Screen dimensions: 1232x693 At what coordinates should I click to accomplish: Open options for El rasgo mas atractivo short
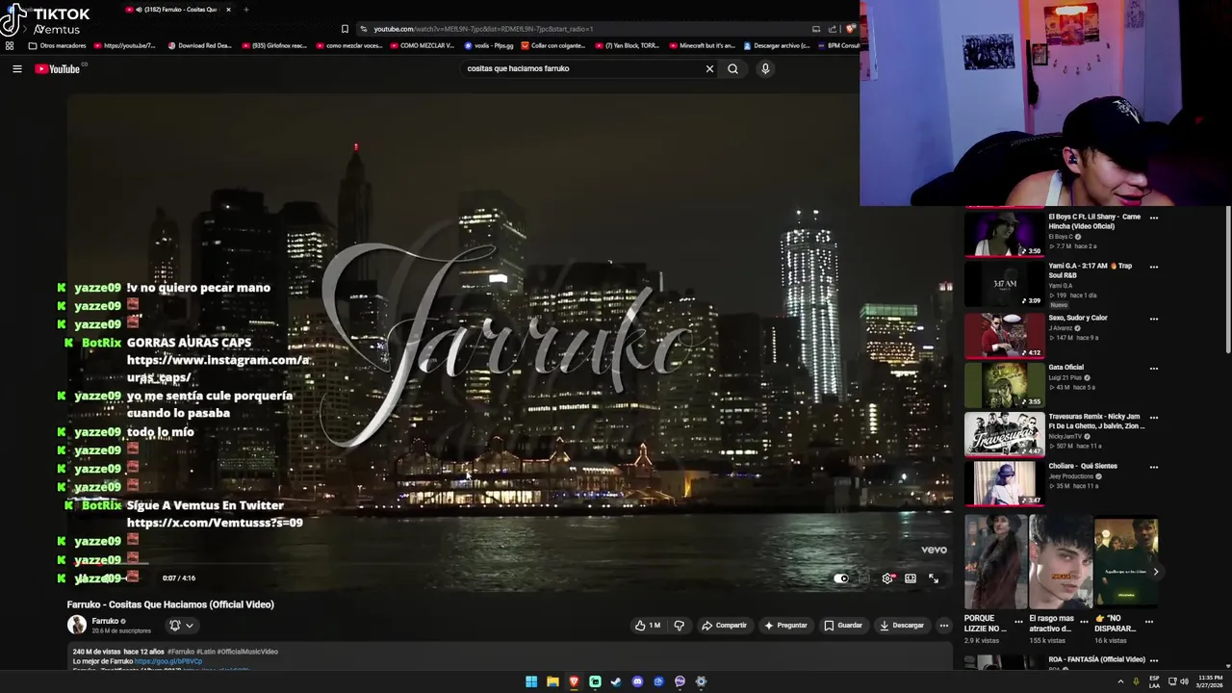1084,622
